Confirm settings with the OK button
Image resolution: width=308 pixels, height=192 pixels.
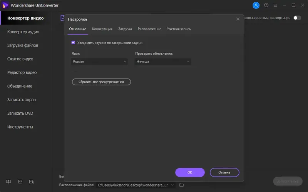point(190,172)
